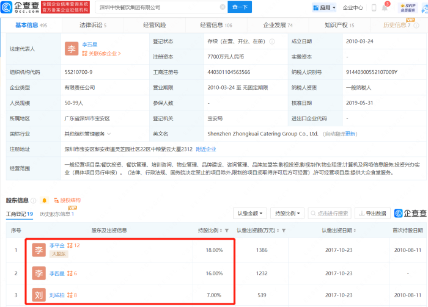Click the 1232 subscribed capital cell
The height and width of the screenshot is (307, 428).
(x=262, y=273)
